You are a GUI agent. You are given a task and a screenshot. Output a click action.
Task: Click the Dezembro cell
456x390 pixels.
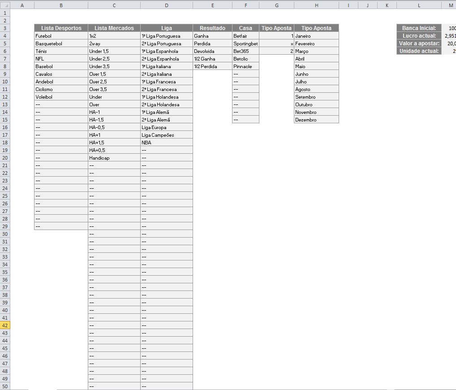(x=316, y=120)
